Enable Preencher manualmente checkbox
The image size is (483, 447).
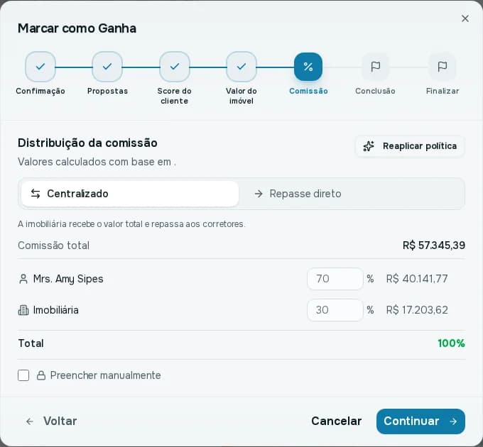pyautogui.click(x=23, y=375)
